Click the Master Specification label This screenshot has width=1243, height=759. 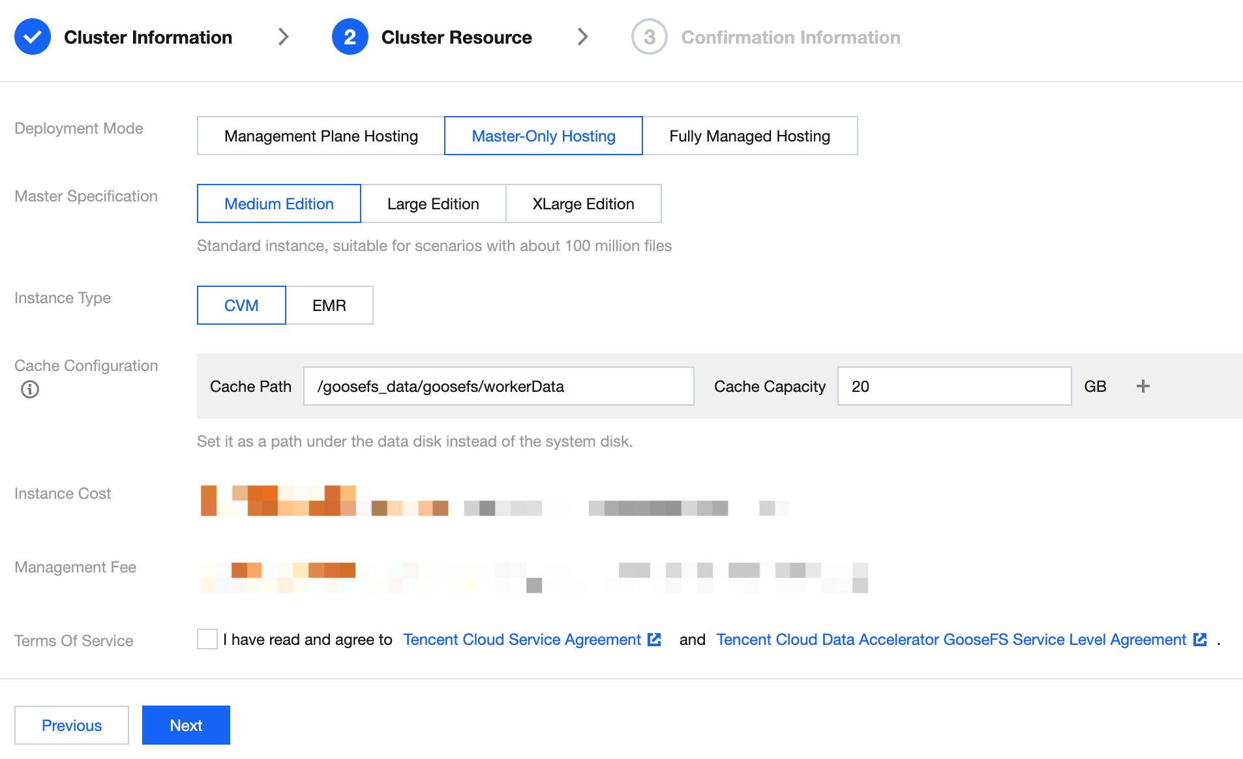(x=86, y=196)
